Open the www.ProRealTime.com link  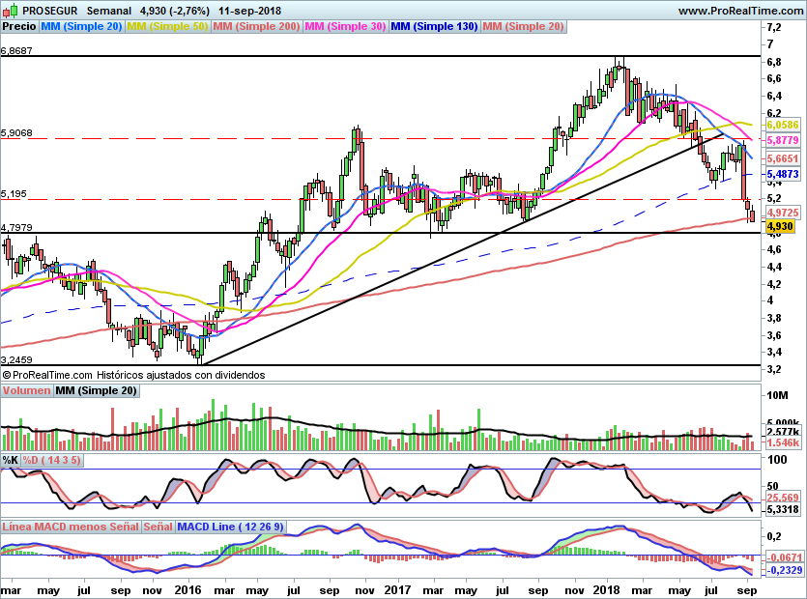pyautogui.click(x=739, y=10)
